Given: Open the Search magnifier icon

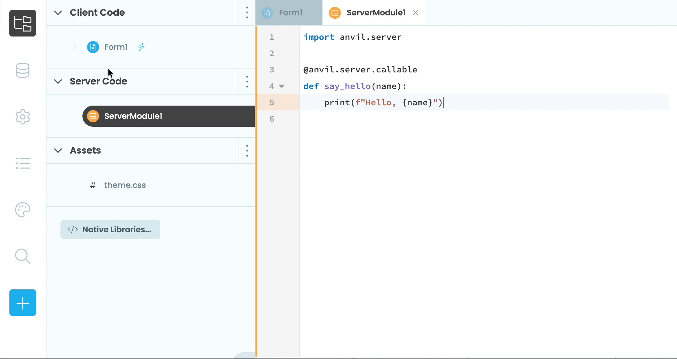Looking at the screenshot, I should 23,256.
